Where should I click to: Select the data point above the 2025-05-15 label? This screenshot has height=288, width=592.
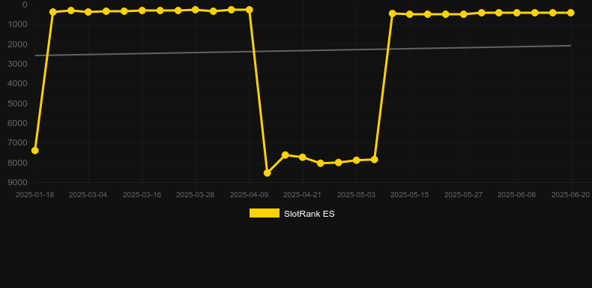410,14
